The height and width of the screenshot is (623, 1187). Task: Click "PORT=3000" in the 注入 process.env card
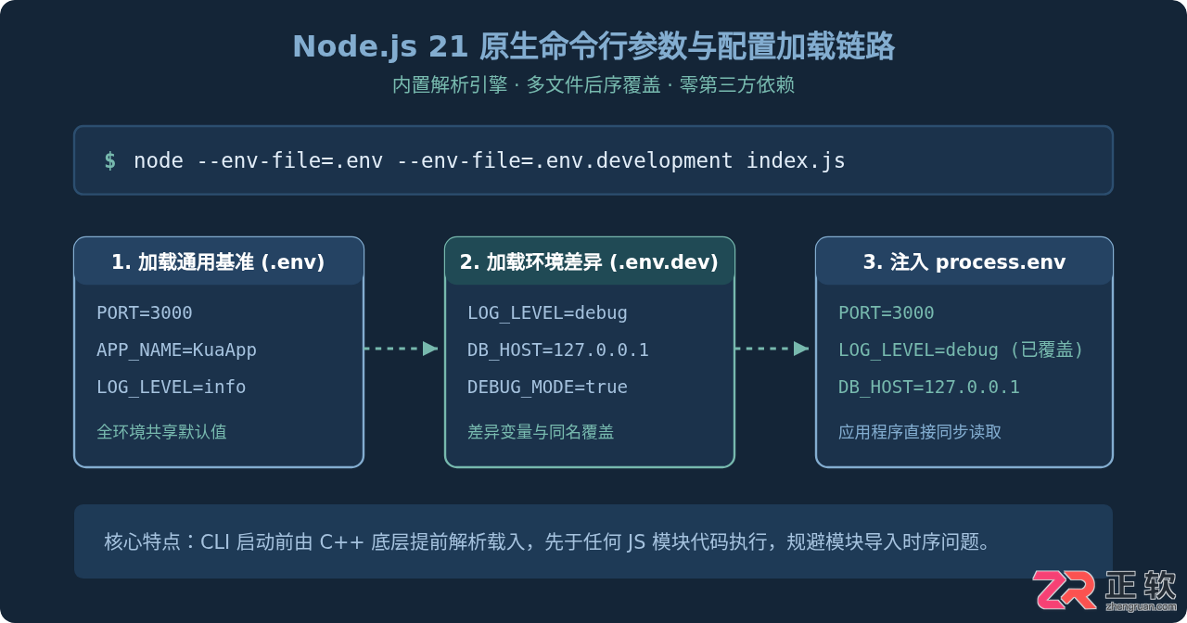887,312
